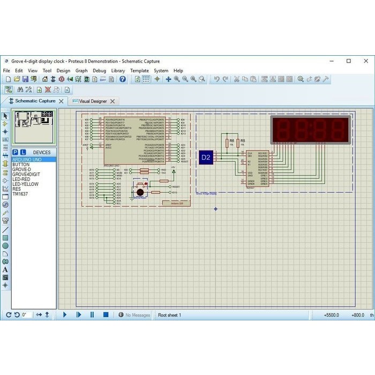Paste from the clipboard icon
375x375 pixels.
(253, 79)
